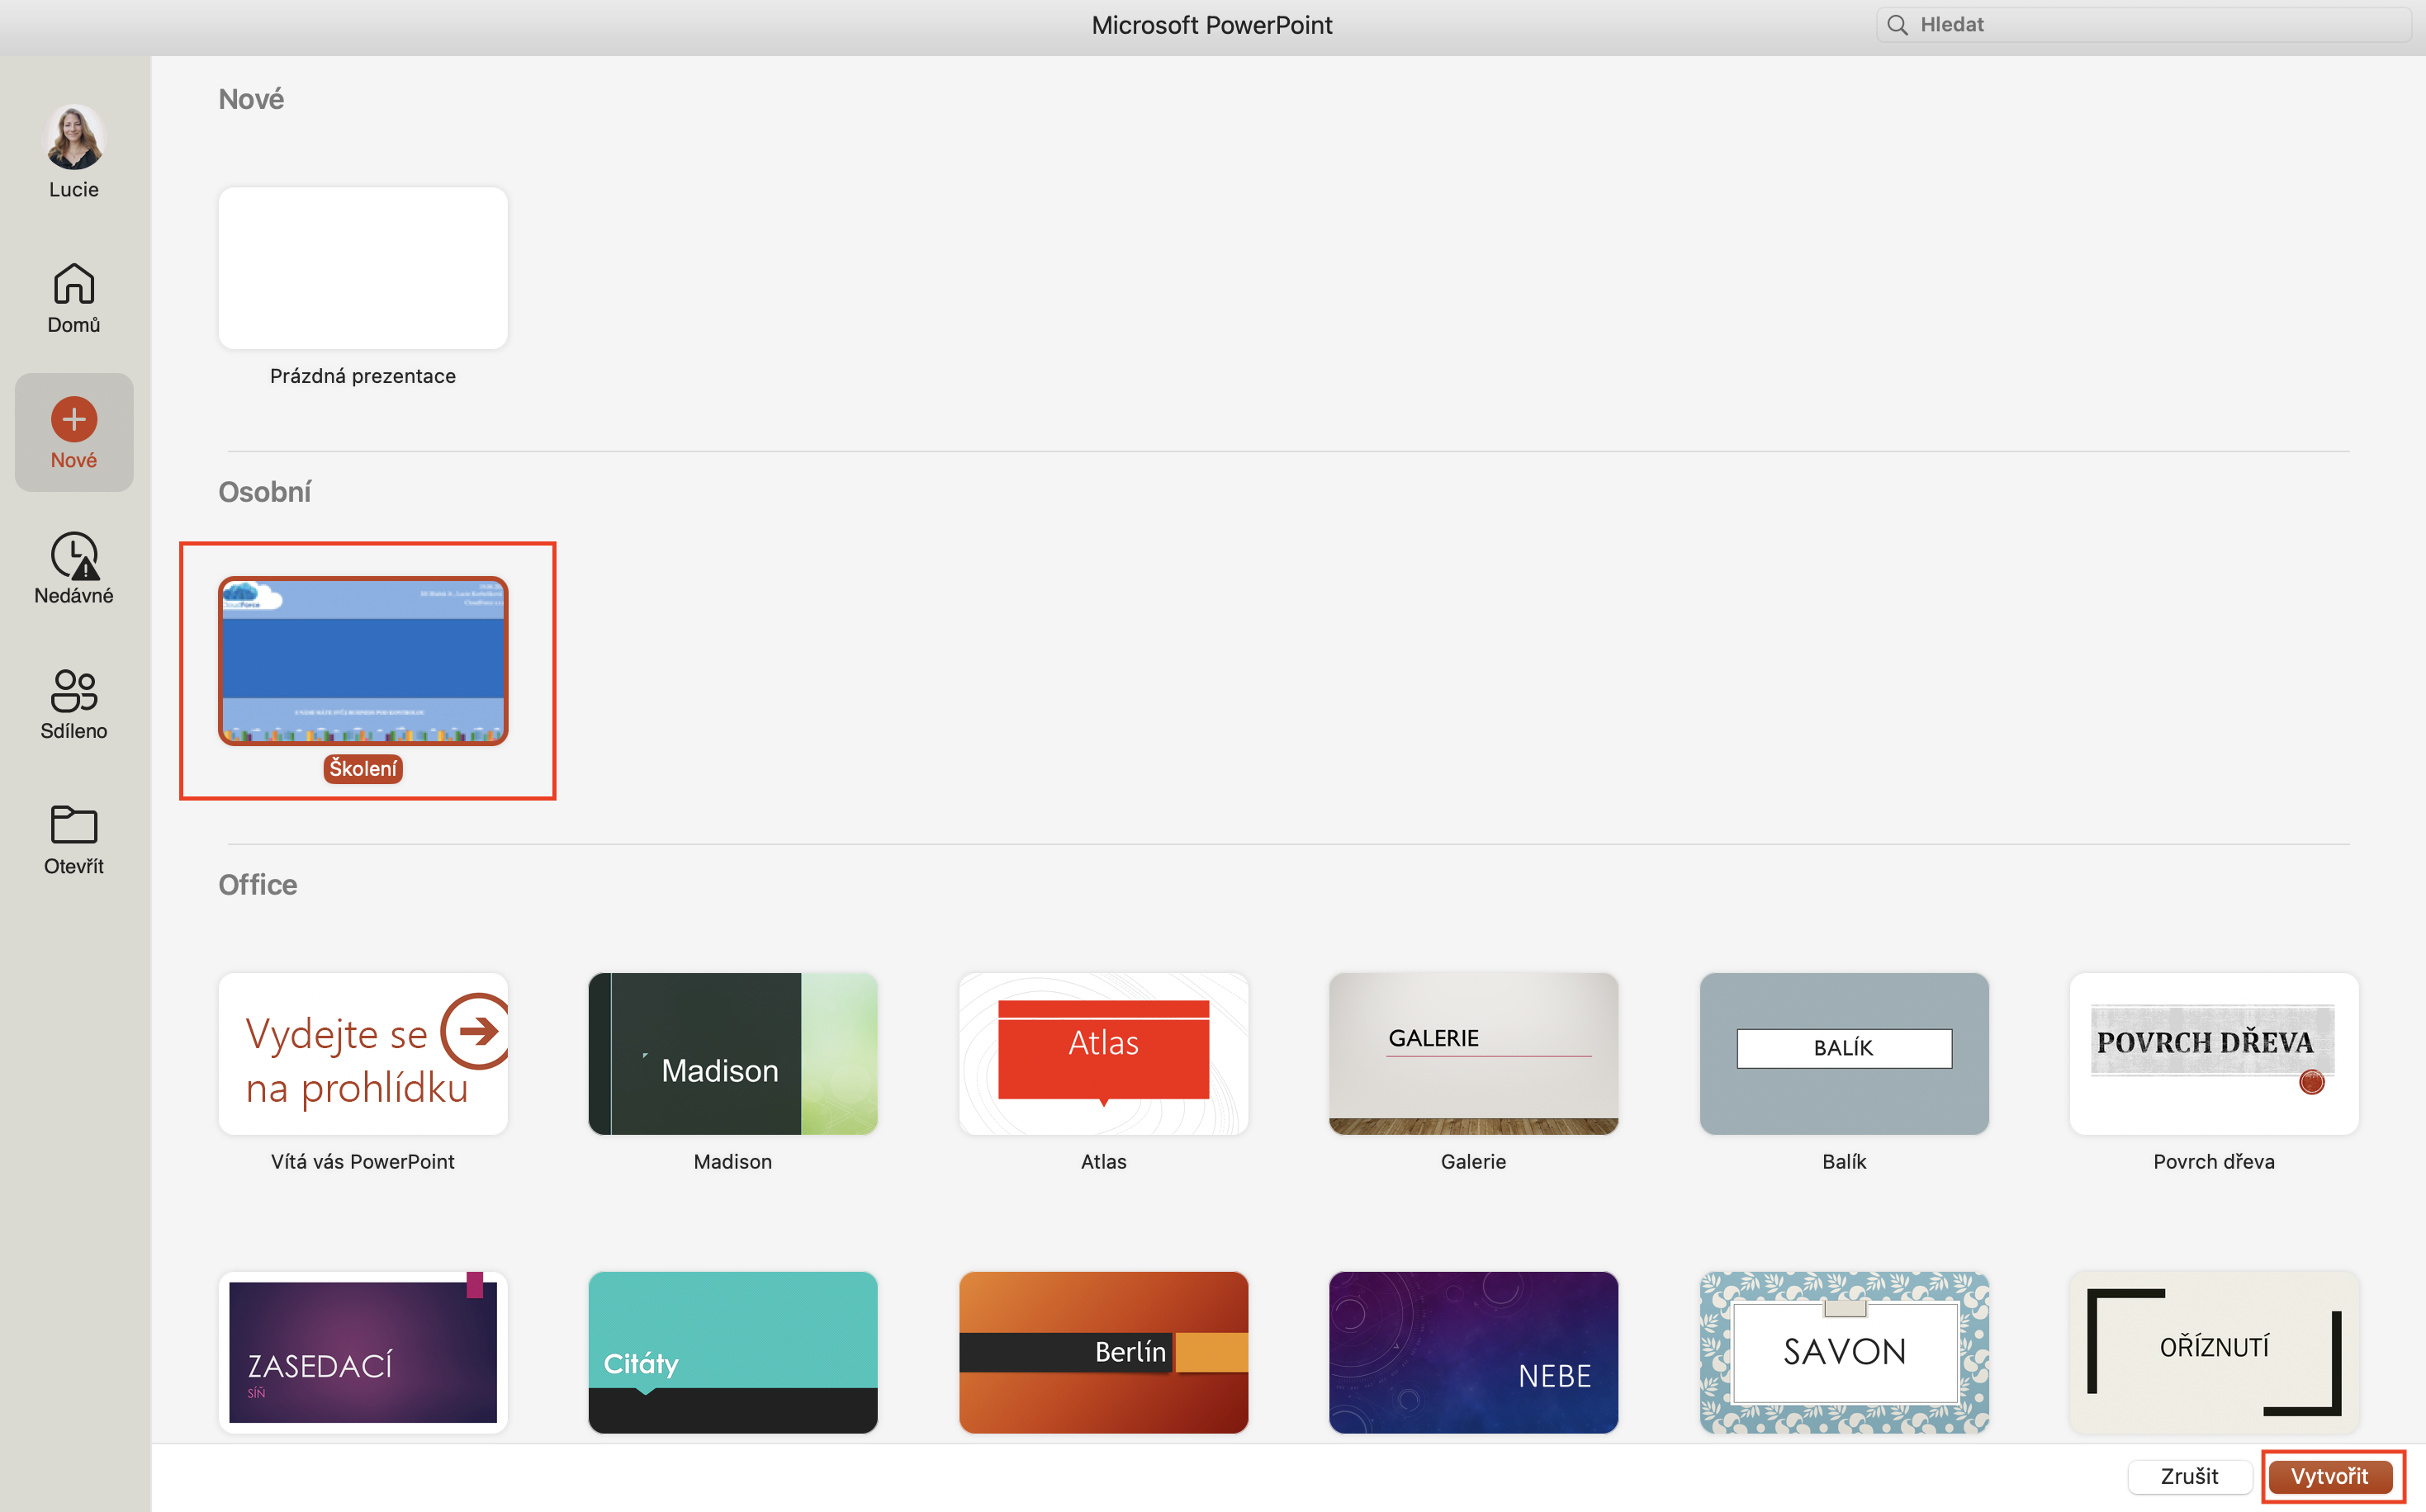Open Nedávné recent files icon
Screen dimensions: 2426x1512
coord(74,555)
